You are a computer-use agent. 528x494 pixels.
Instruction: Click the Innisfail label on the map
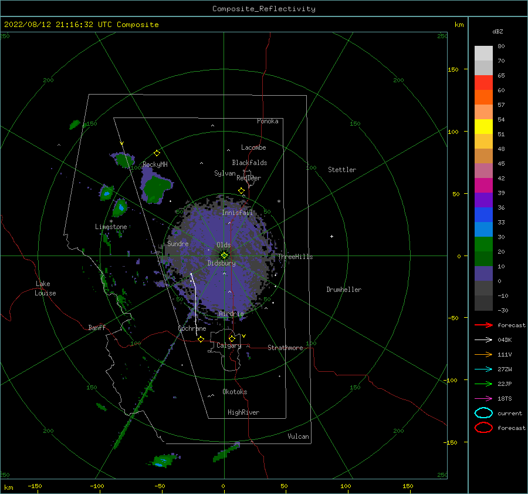tap(237, 213)
